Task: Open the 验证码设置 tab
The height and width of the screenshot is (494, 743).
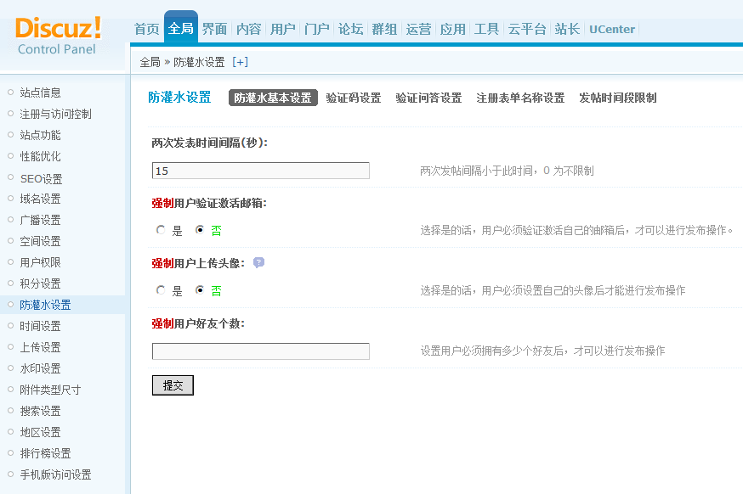Action: (353, 98)
